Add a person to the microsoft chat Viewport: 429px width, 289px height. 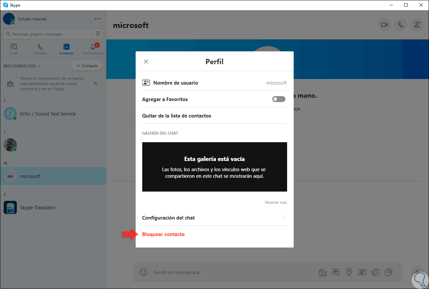[x=417, y=25]
